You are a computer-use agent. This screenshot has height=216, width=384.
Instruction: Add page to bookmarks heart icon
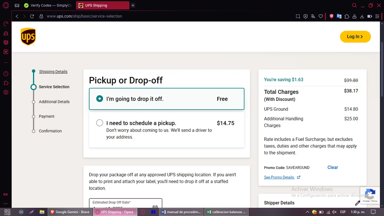321,16
